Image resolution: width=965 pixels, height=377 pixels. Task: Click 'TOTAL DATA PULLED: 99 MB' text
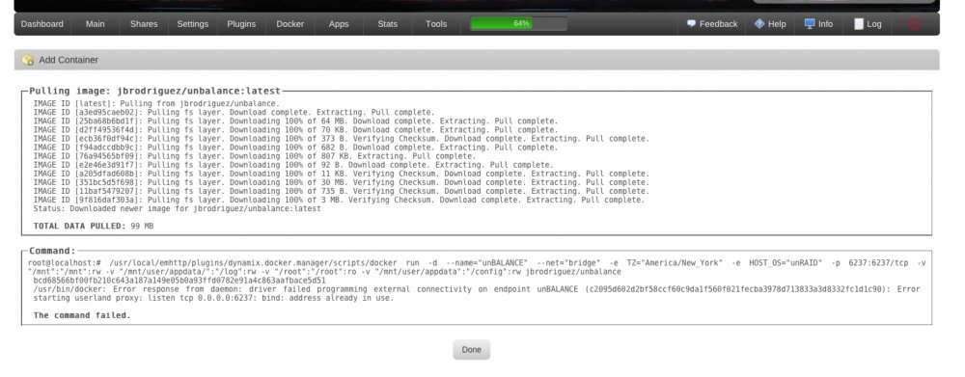[x=94, y=227]
